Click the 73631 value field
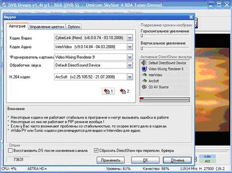Viewport: 232px width, 173px height. click(x=18, y=160)
